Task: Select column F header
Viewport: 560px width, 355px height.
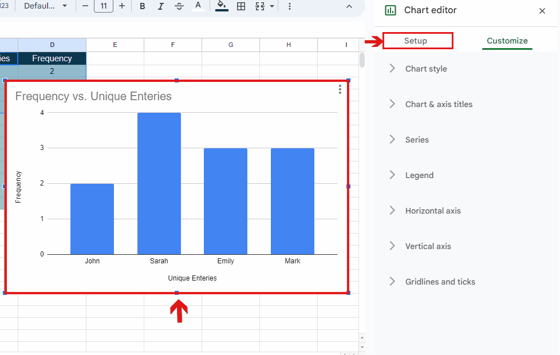Action: tap(173, 45)
